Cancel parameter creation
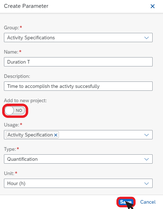 tap(148, 202)
